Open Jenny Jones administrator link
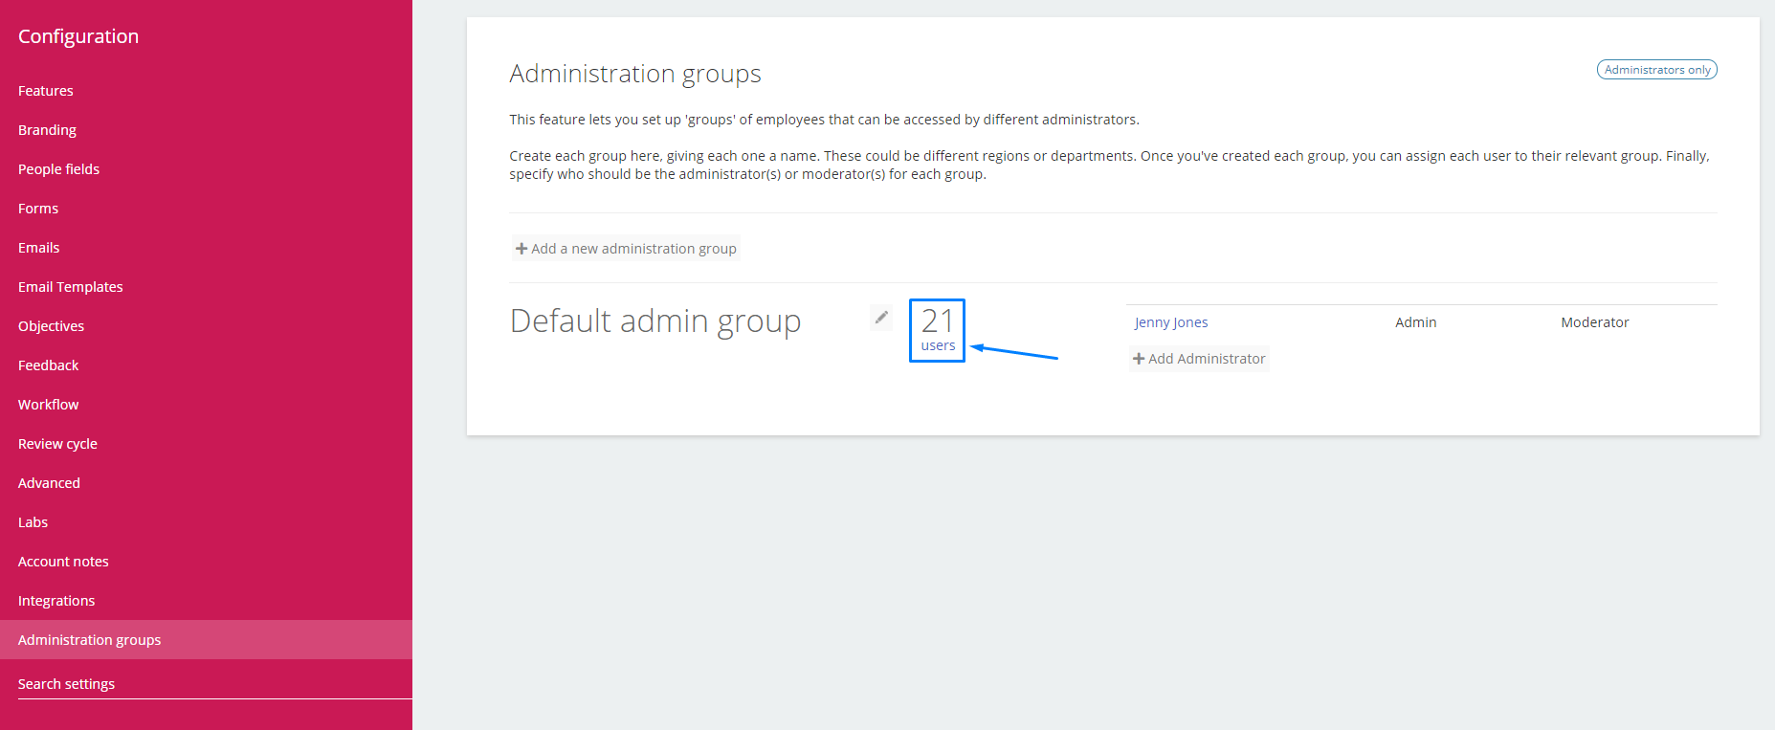 tap(1171, 322)
